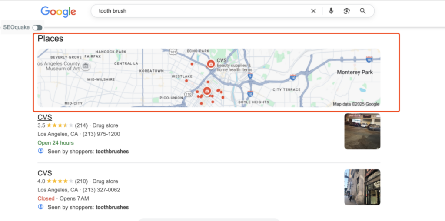The image size is (445, 221).
Task: Open the first CVS listing title
Action: [x=45, y=117]
